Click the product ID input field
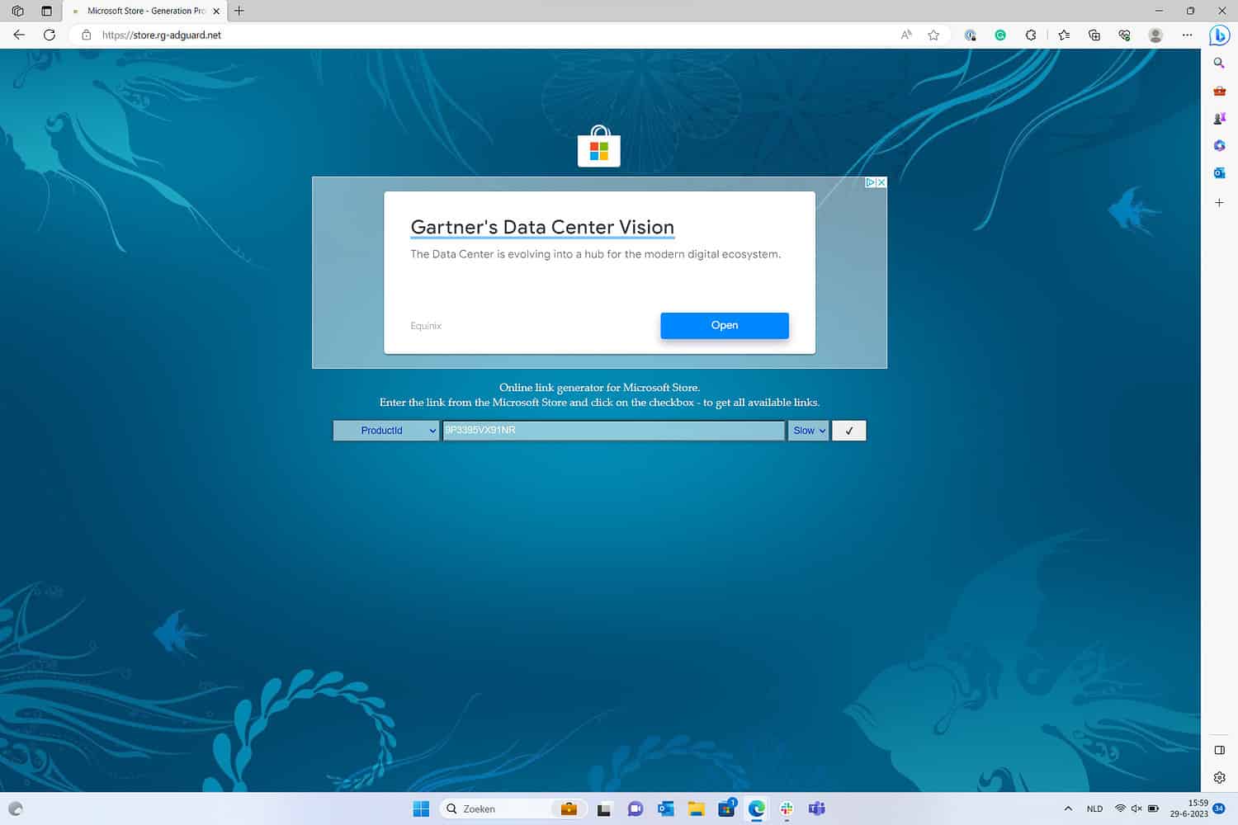Viewport: 1238px width, 825px height. point(613,431)
